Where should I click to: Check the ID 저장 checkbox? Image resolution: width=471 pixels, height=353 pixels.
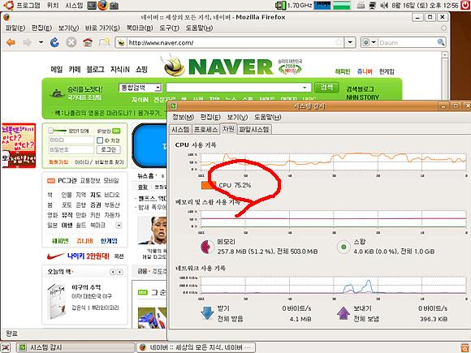click(x=100, y=140)
